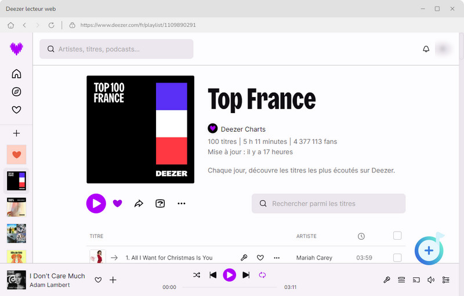Viewport: 464px width, 296px height.
Task: Like the currently playing track
Action: [x=98, y=280]
